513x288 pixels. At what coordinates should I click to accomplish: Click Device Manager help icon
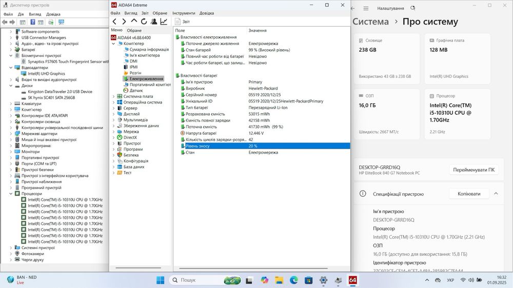pyautogui.click(x=33, y=22)
